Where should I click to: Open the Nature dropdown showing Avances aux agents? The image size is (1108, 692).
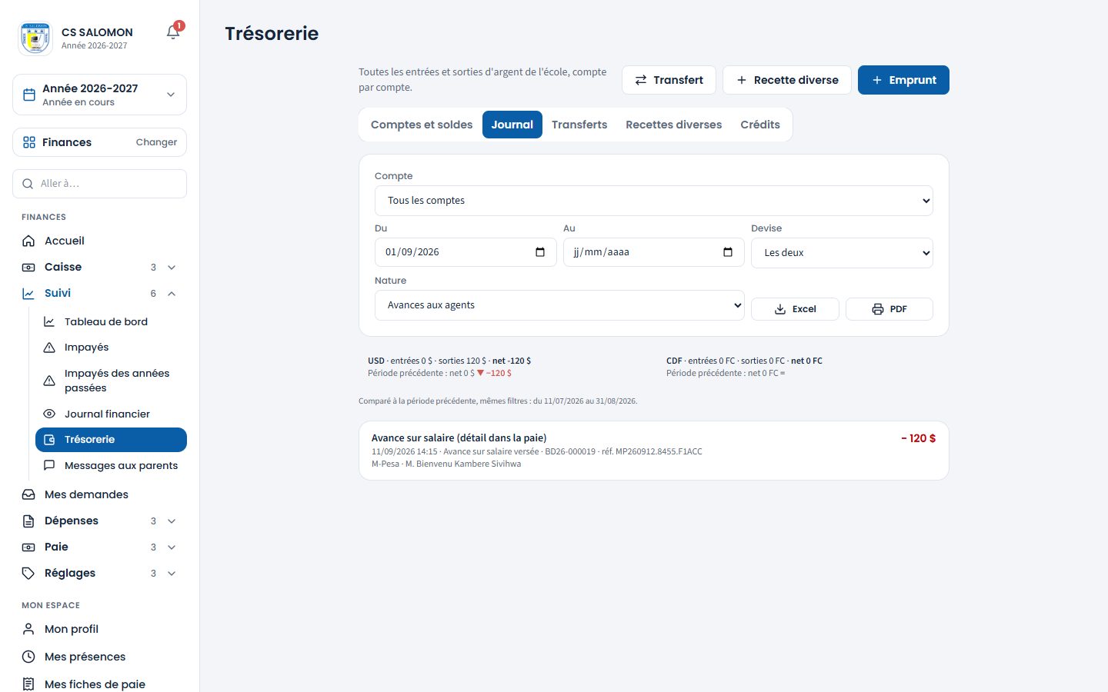[559, 305]
